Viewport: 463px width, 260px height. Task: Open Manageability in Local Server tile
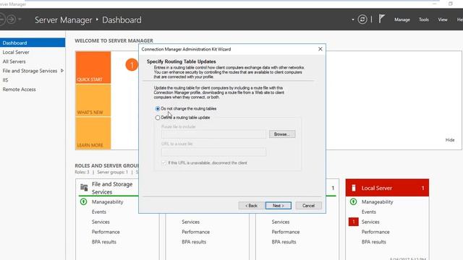378,202
